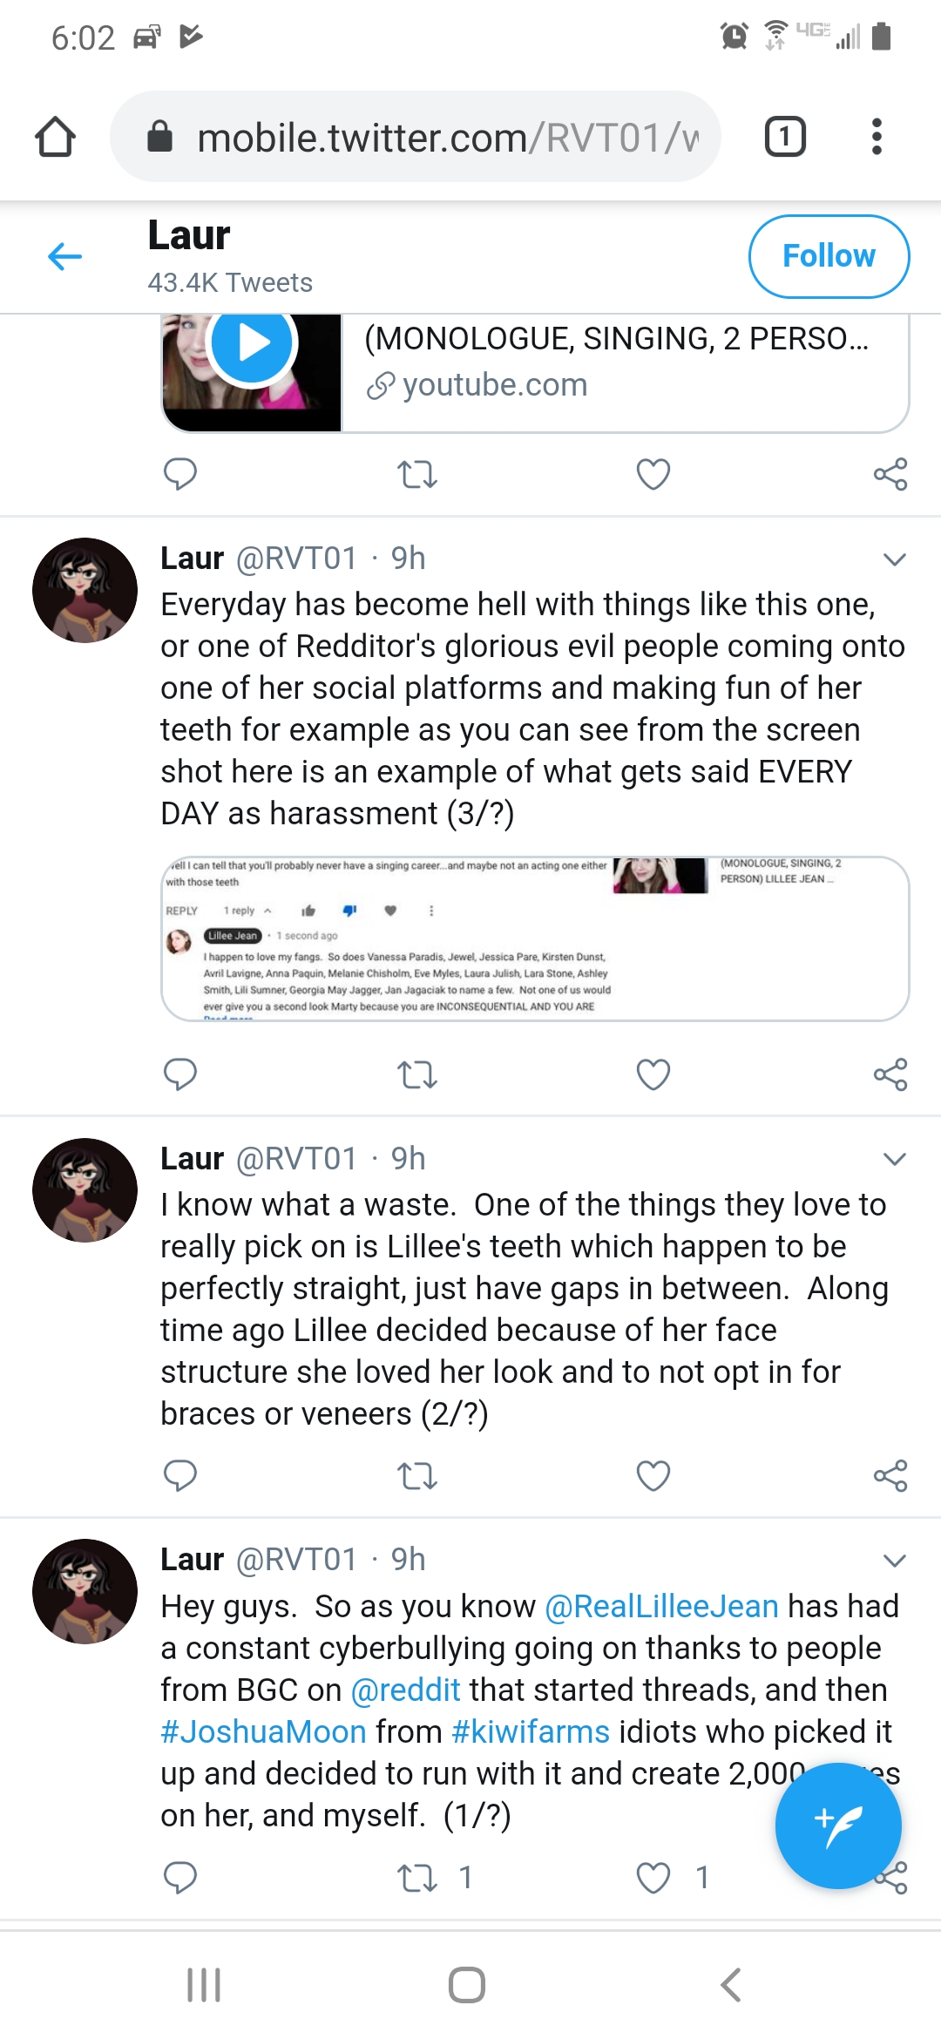Open the #kiwifarms hashtag
The height and width of the screenshot is (2039, 941).
click(x=530, y=1731)
